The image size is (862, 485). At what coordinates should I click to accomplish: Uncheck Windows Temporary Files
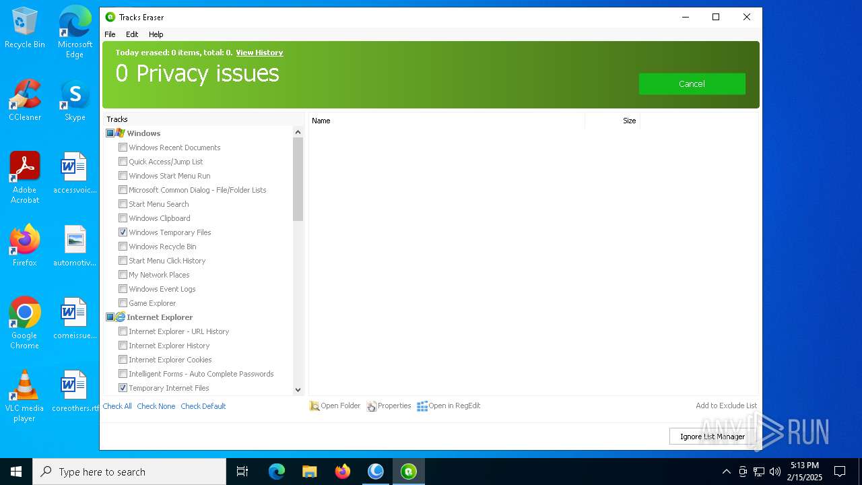pyautogui.click(x=123, y=232)
